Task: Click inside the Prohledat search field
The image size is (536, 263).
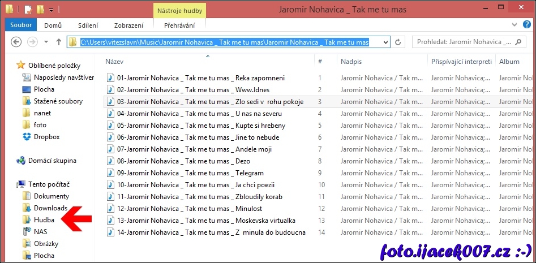Action: 464,42
